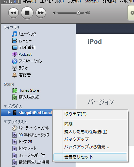
Task: Click the iPod heading in main pane
Action: click(95, 42)
